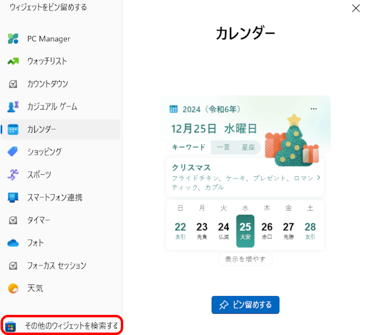Choose タイマー from the widget list
Image resolution: width=366 pixels, height=335 pixels.
[38, 220]
